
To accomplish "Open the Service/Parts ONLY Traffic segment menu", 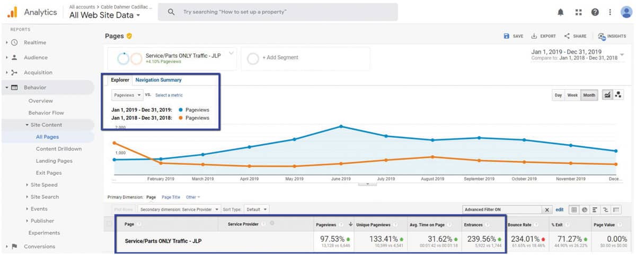I will point(231,53).
